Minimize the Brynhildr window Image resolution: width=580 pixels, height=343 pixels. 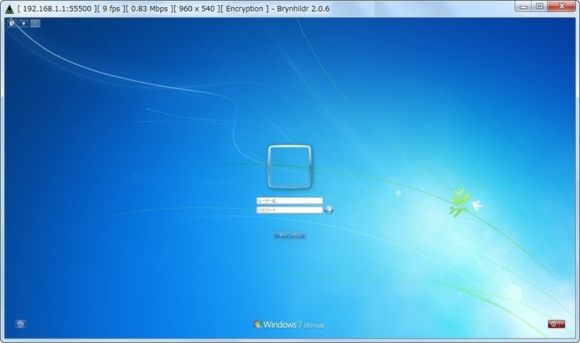[523, 7]
